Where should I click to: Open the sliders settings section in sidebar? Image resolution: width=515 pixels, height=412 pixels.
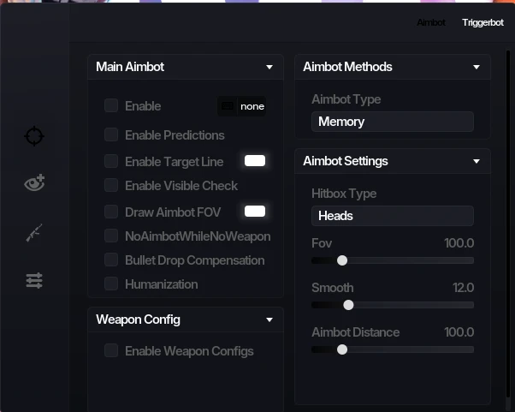(x=34, y=280)
